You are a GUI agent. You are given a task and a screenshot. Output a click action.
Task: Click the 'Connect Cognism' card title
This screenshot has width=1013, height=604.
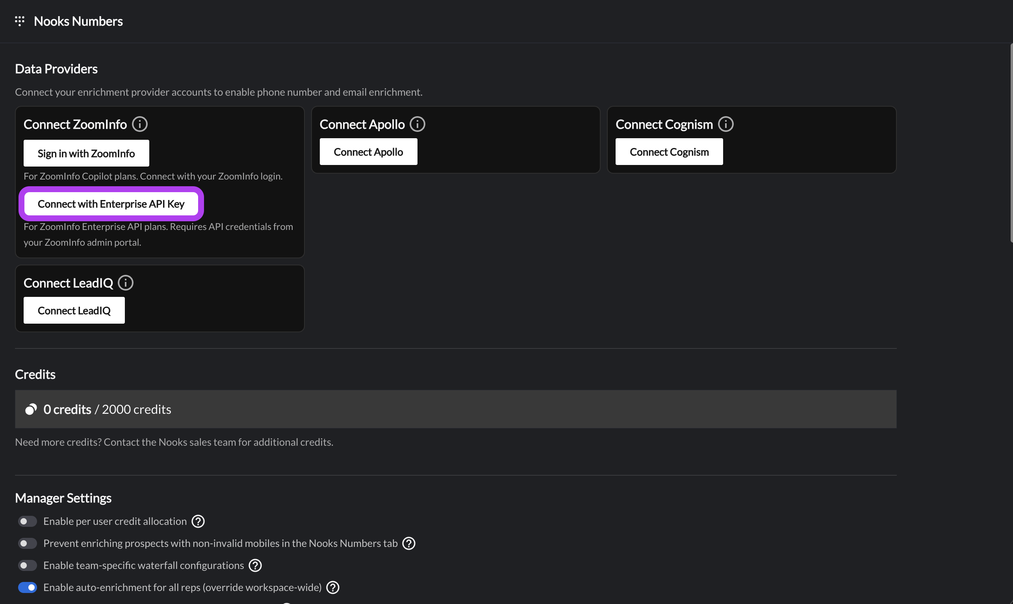tap(664, 124)
